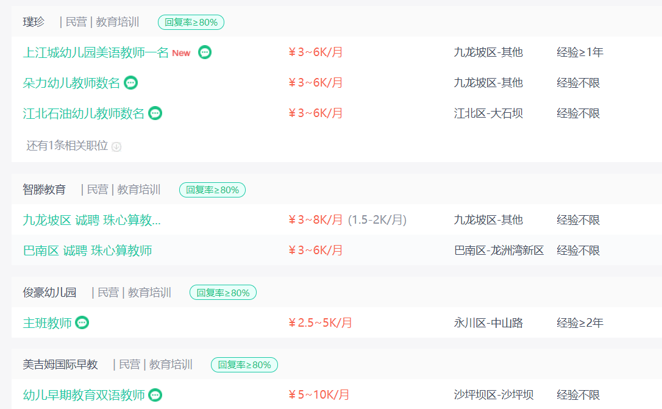Open job 江北石油幼儿教师数名
The width and height of the screenshot is (662, 409).
click(84, 113)
